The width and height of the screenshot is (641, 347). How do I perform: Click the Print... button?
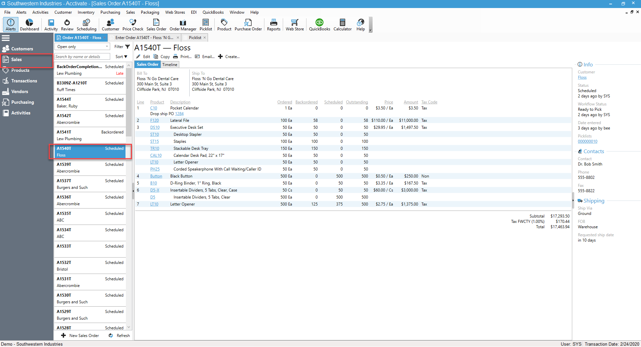(182, 57)
